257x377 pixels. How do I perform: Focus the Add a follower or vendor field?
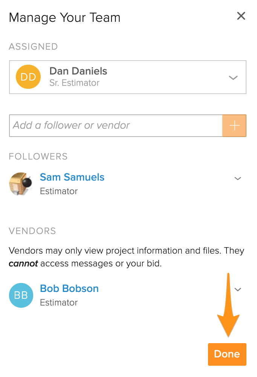tap(116, 125)
